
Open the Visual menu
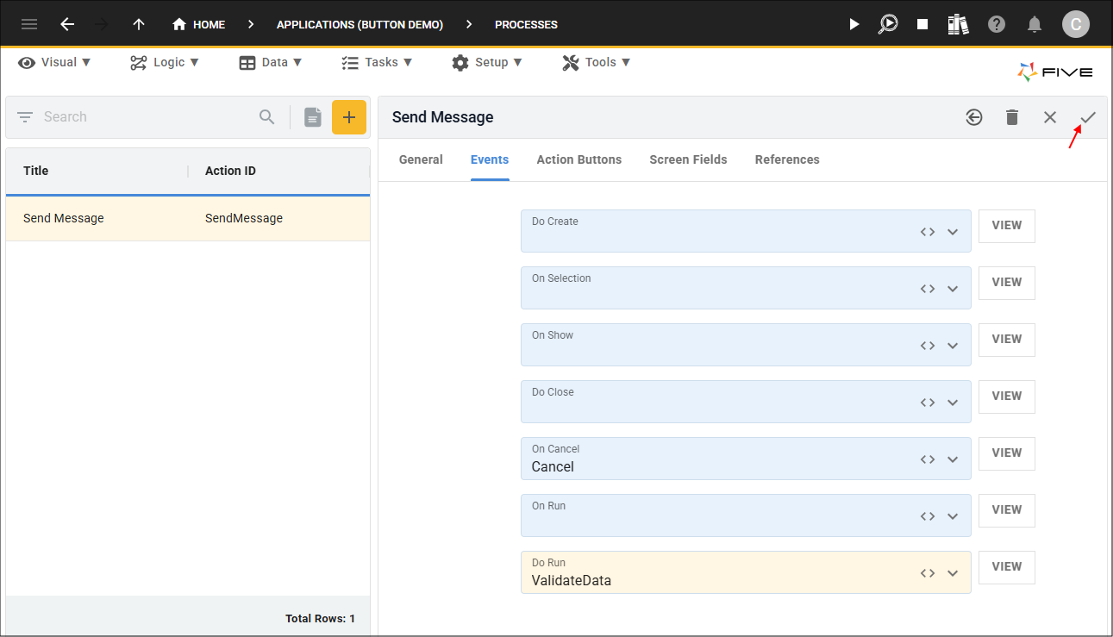point(54,62)
